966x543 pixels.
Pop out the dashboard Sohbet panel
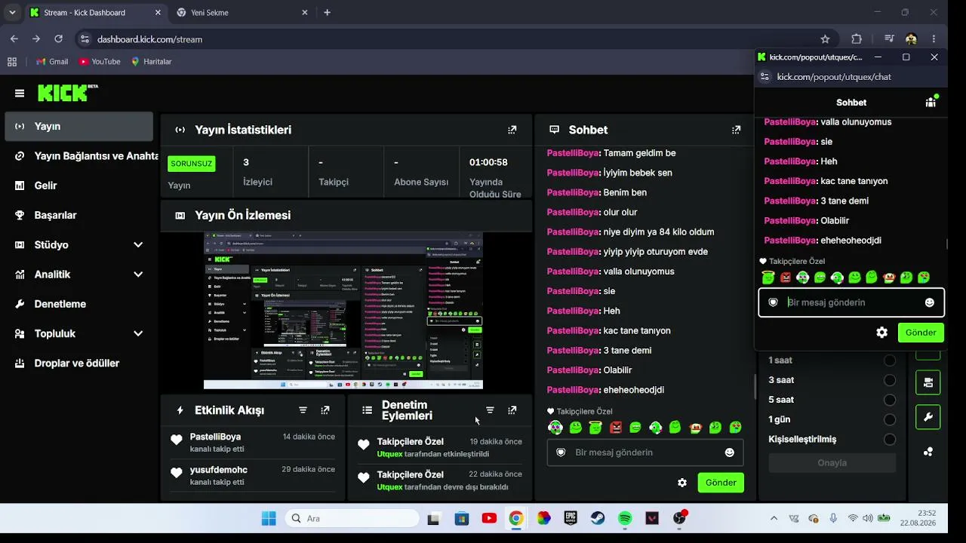tap(737, 130)
